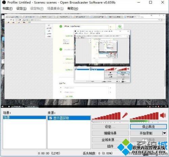169x157 pixels.
Task: Open the 帮助(H) menu
Action: coord(73,8)
